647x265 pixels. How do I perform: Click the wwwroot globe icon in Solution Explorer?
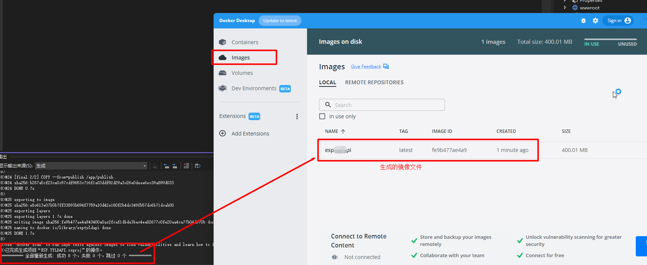[x=575, y=7]
